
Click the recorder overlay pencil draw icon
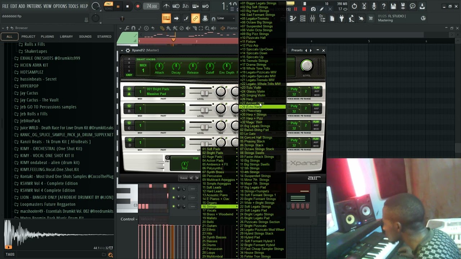coord(322,9)
